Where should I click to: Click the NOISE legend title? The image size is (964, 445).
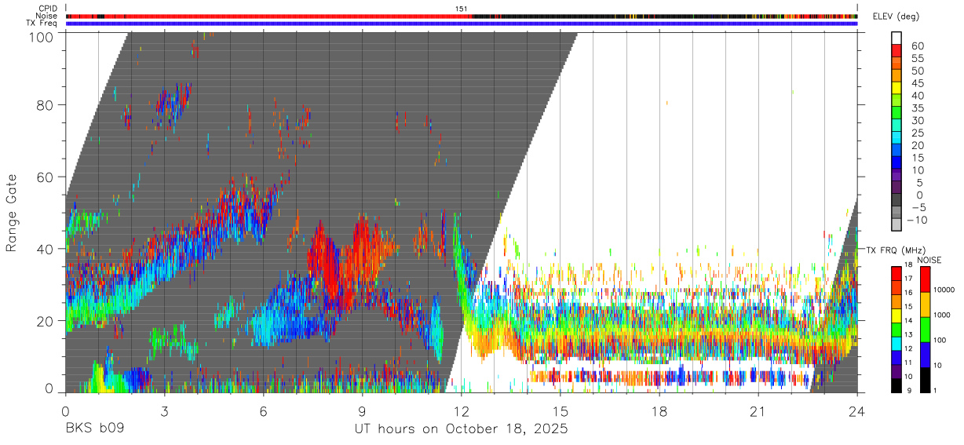pyautogui.click(x=929, y=260)
